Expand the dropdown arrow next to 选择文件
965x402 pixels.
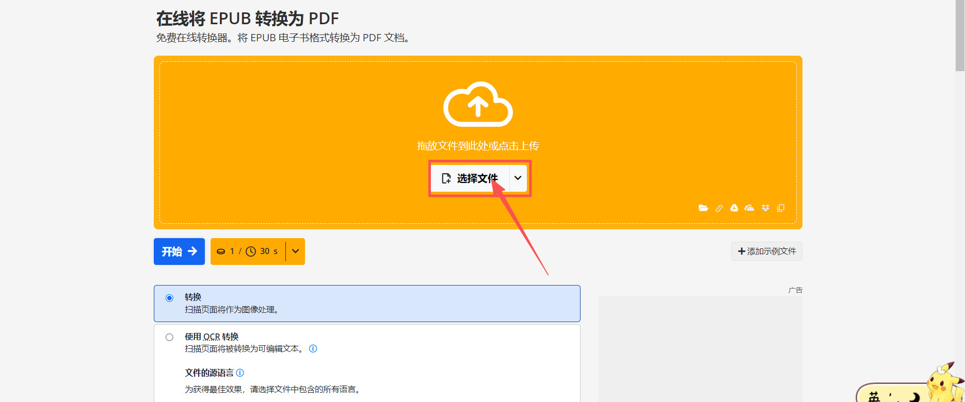[x=518, y=178]
